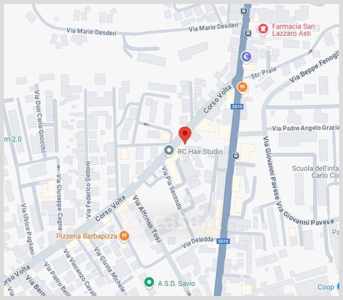The height and width of the screenshot is (300, 343).
Task: Select the A.S.D. Savio text label
Action: 176,283
